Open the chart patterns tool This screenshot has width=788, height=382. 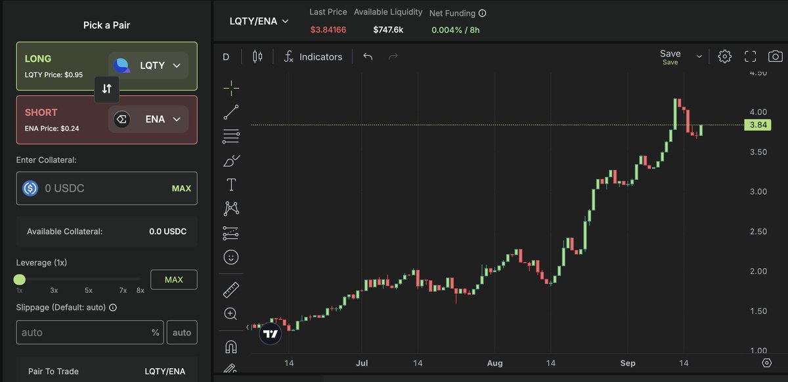pyautogui.click(x=231, y=209)
